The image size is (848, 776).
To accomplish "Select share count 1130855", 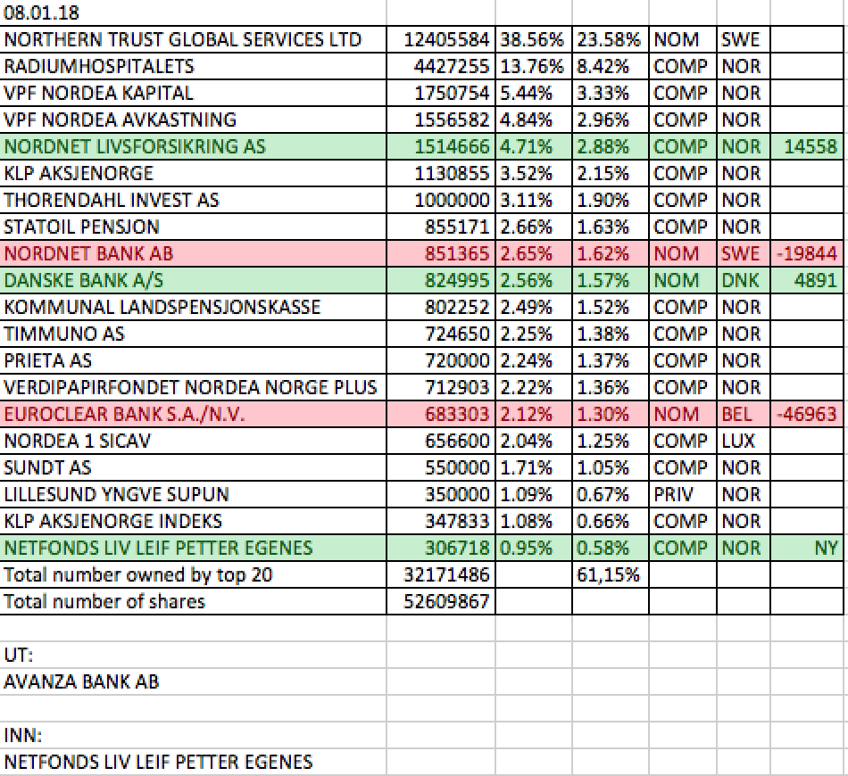I will (441, 173).
